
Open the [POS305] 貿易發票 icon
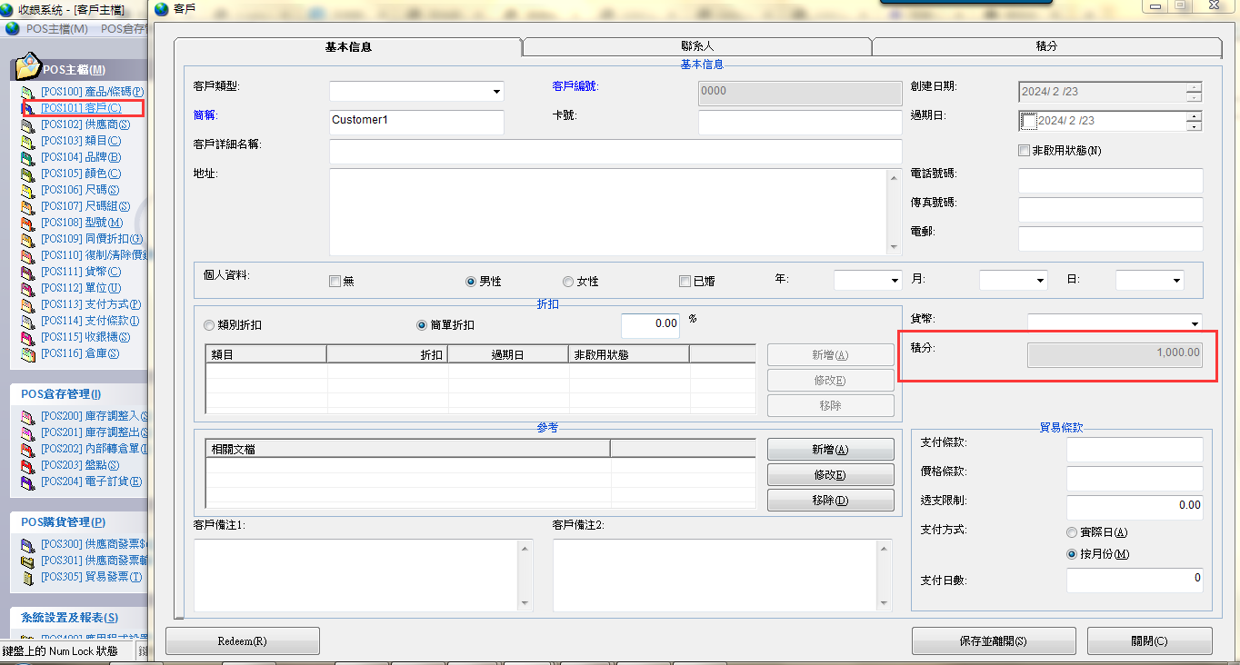(28, 577)
